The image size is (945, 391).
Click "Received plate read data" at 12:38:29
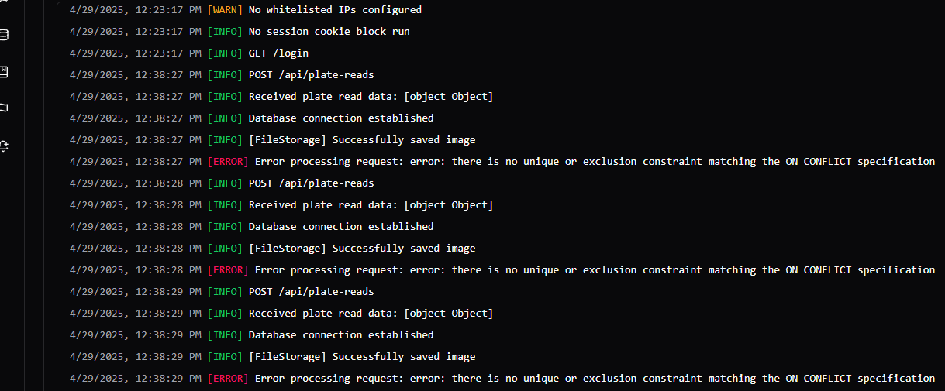(371, 314)
